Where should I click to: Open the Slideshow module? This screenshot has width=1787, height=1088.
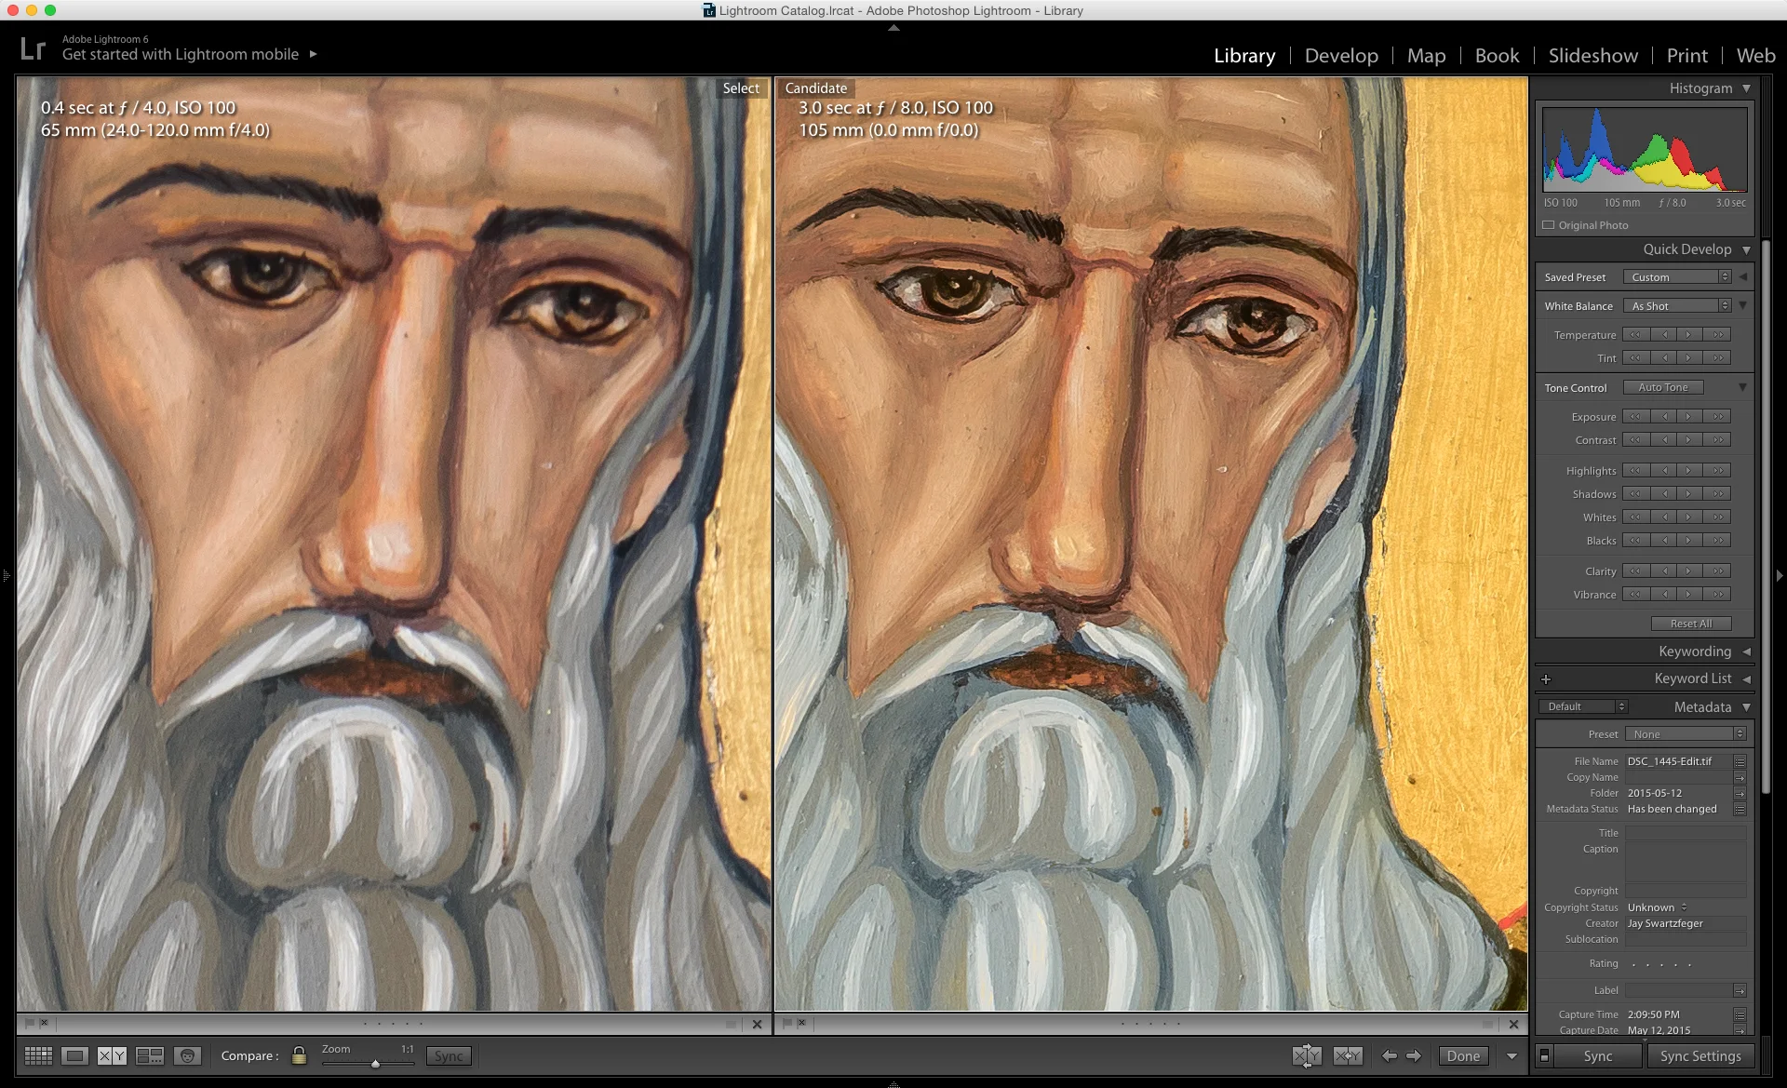1592,56
